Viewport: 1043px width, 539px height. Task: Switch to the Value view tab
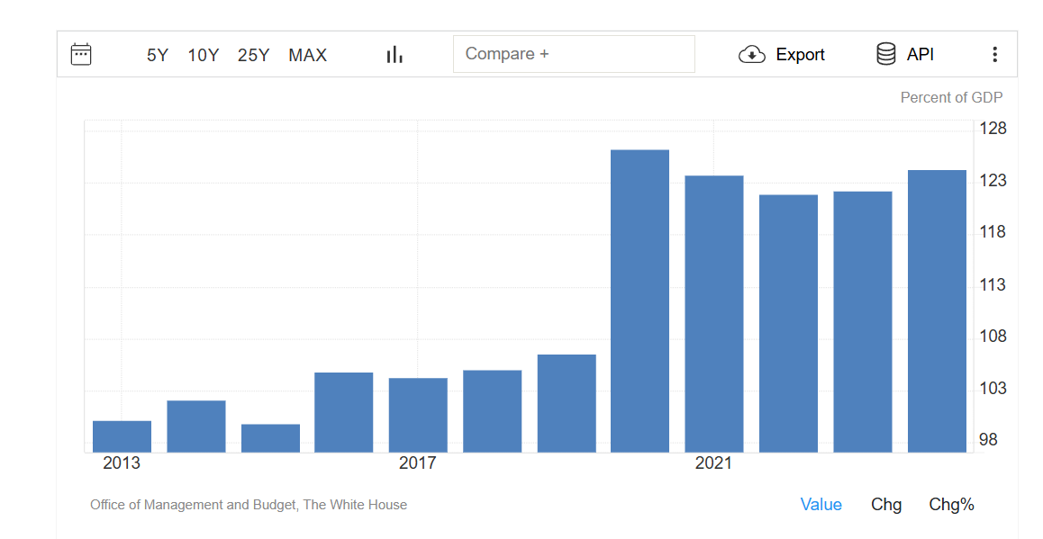click(x=821, y=505)
